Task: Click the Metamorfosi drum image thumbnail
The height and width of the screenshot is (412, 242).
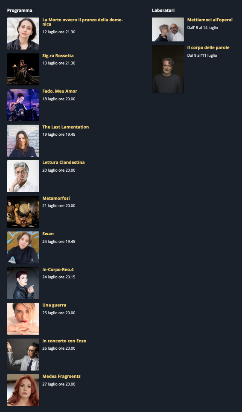Action: 23,212
